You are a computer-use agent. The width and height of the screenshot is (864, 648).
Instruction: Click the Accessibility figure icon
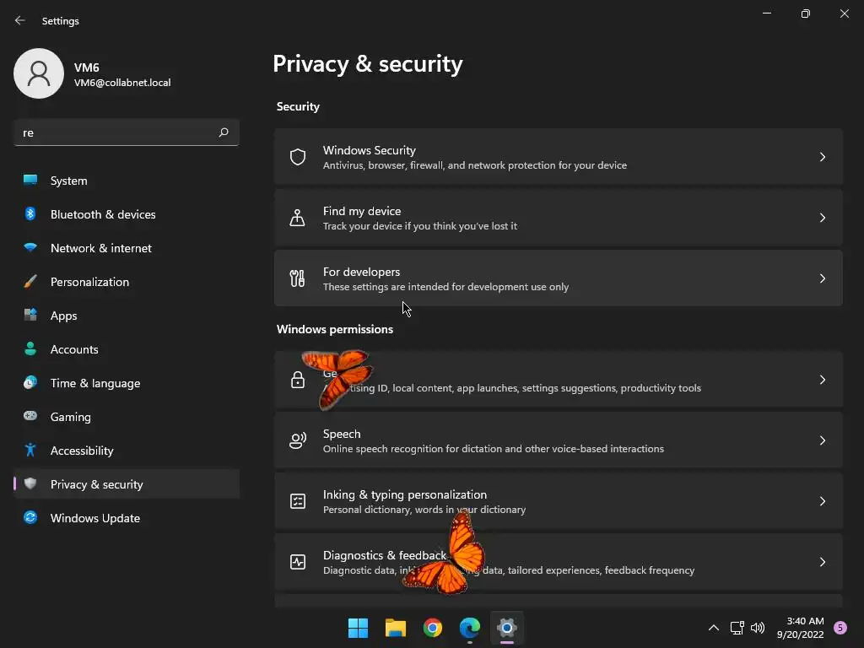coord(30,451)
